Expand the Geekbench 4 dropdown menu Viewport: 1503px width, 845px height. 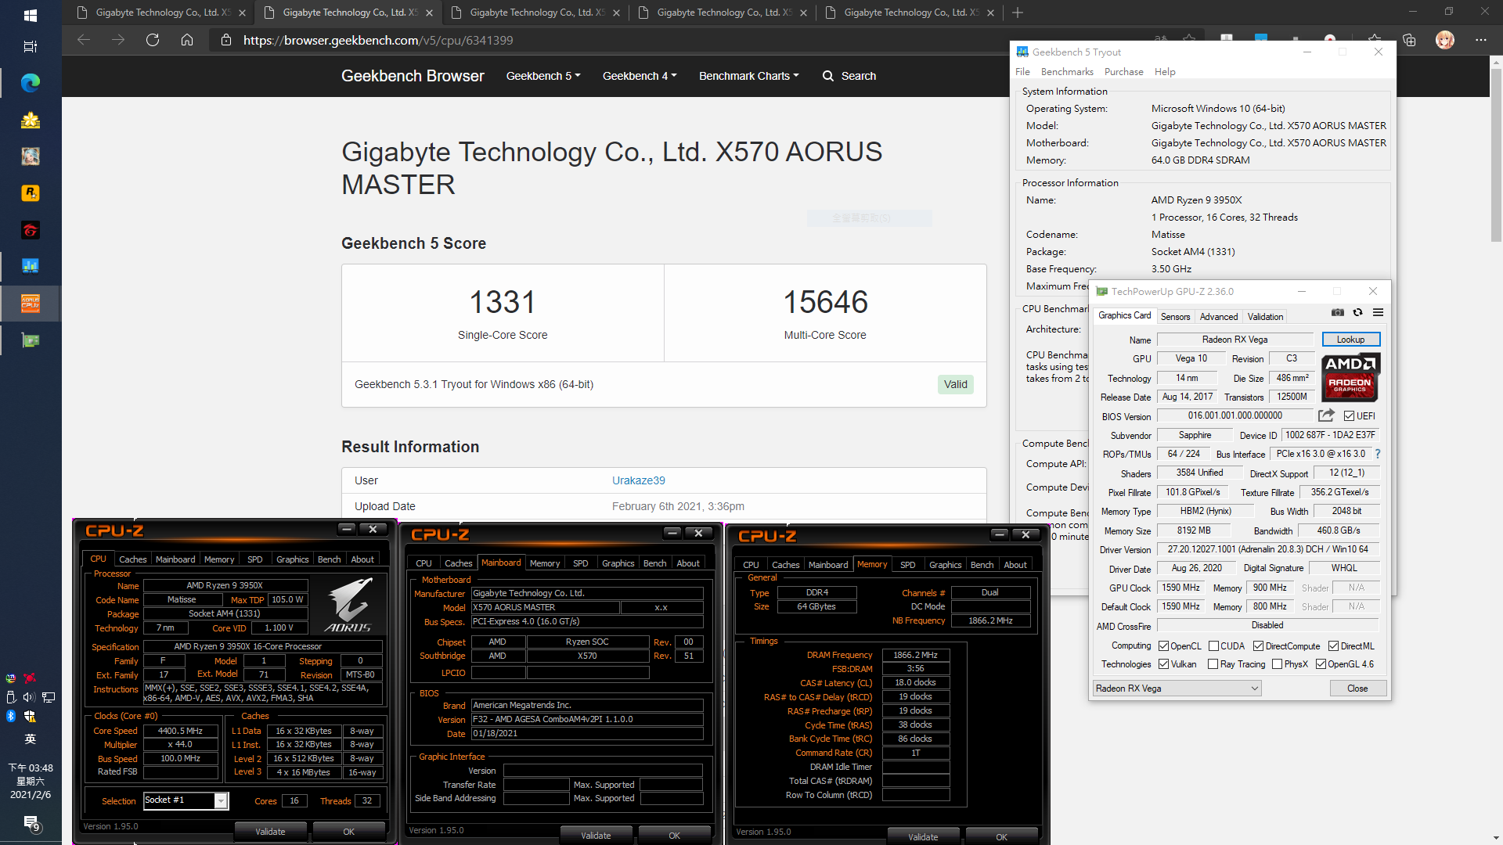[x=640, y=76]
